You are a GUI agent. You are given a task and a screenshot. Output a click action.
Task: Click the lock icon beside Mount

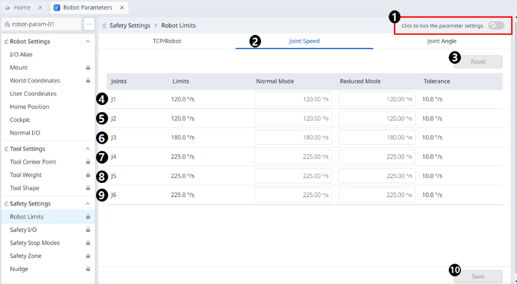click(88, 68)
